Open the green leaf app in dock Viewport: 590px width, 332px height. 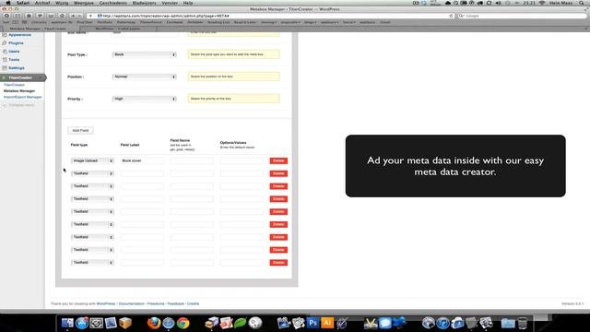241,323
